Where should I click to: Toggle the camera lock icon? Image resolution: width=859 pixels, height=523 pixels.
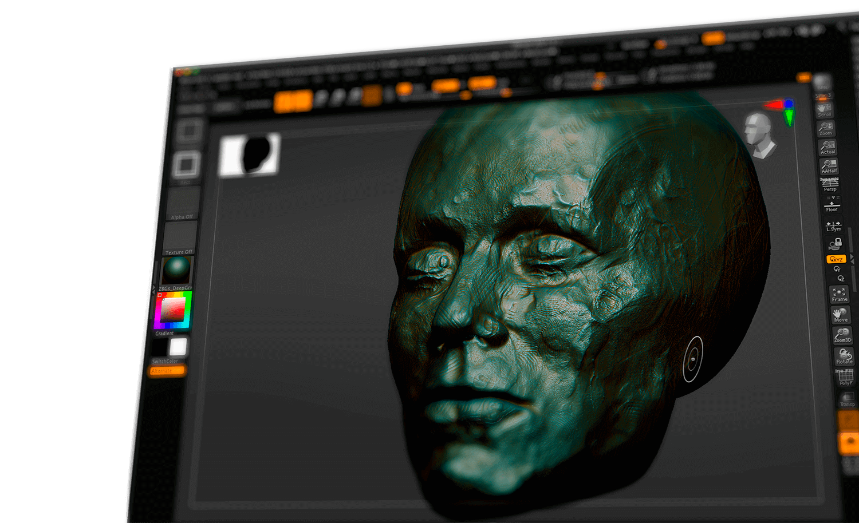point(835,244)
